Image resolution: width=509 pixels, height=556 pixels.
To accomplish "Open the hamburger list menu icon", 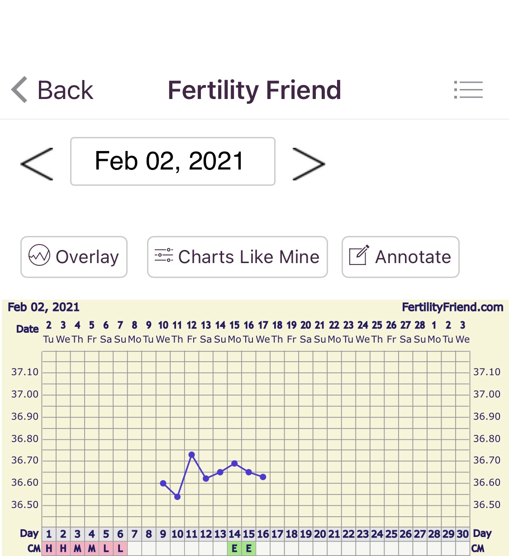I will point(468,90).
